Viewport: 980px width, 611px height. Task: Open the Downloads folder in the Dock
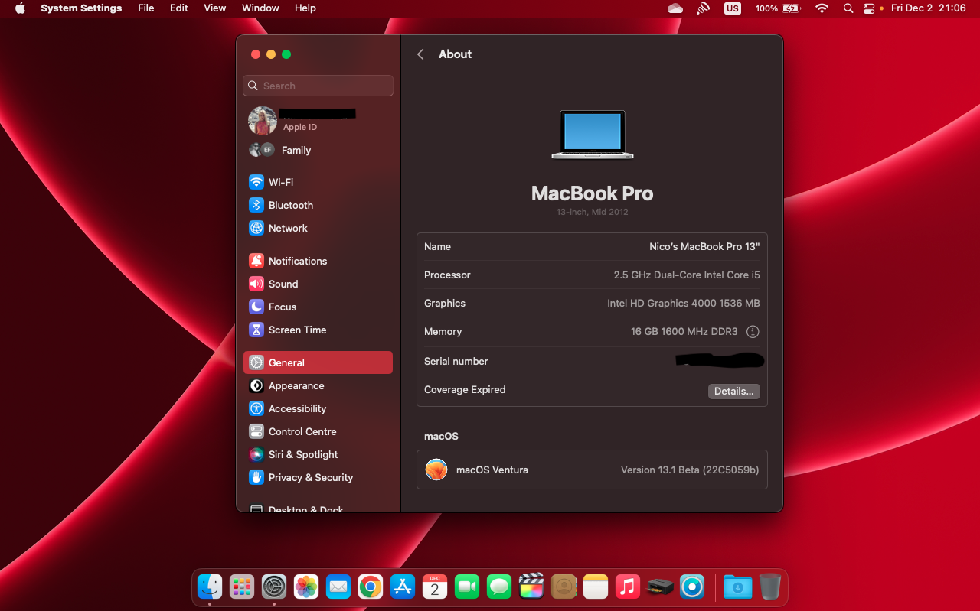point(737,587)
